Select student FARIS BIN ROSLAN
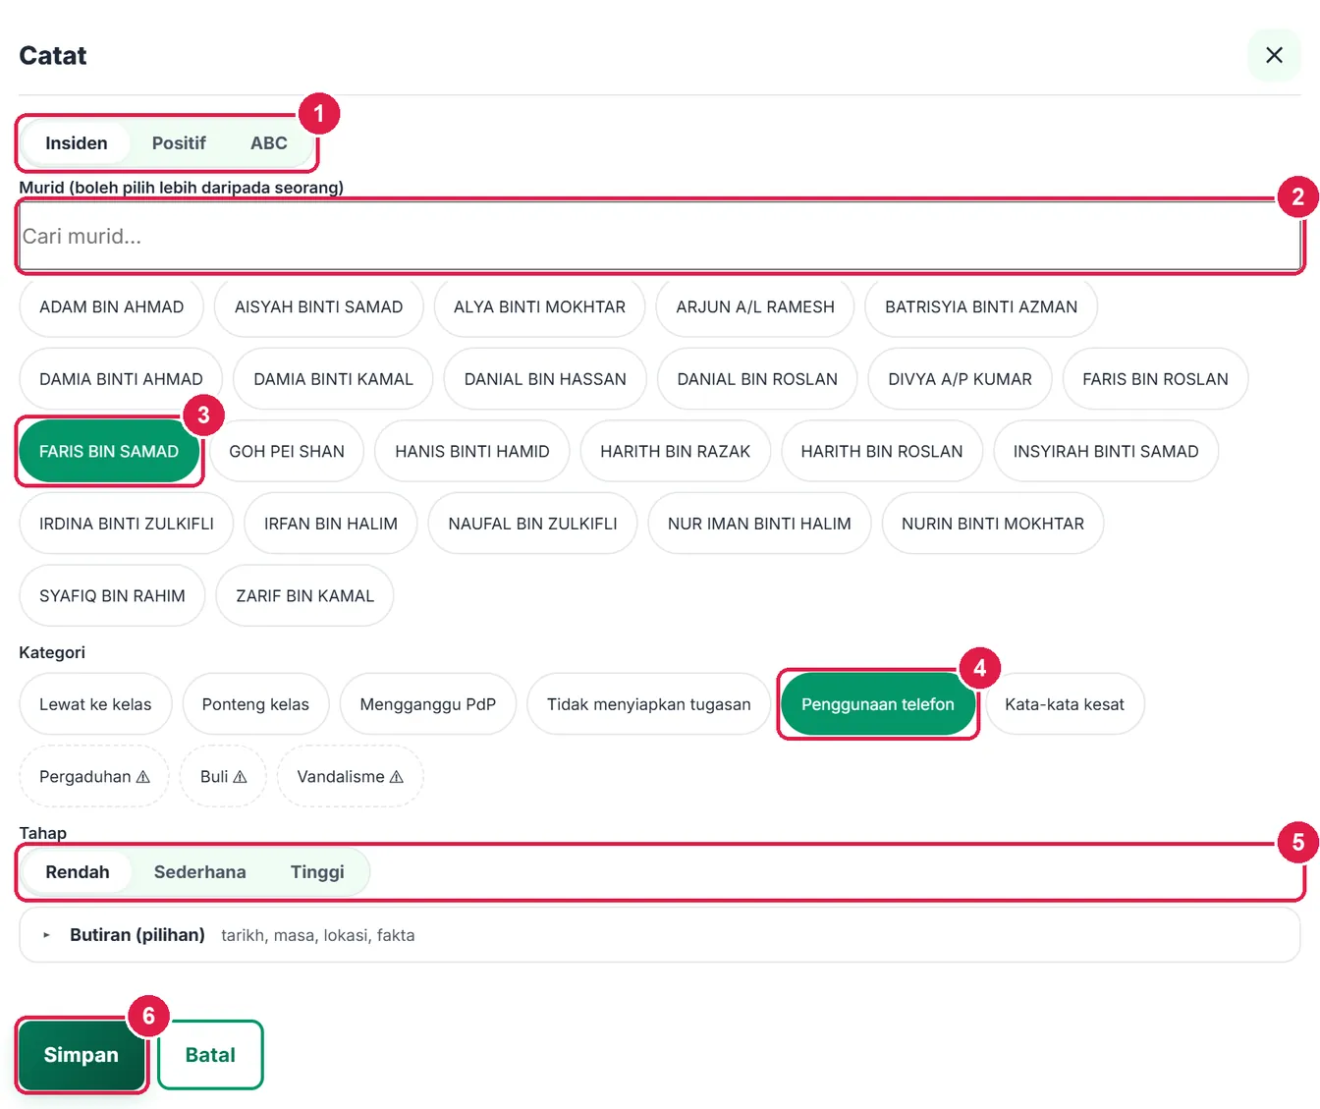Image resolution: width=1320 pixels, height=1109 pixels. click(1155, 379)
